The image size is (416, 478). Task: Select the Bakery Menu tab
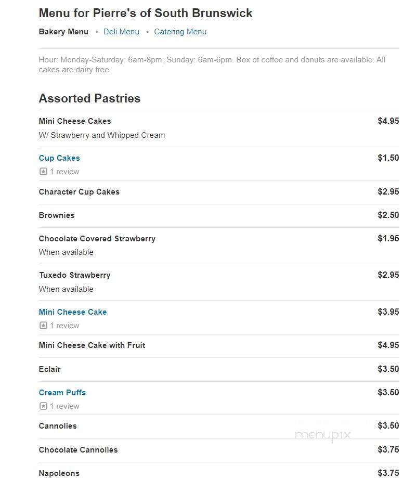[x=63, y=32]
